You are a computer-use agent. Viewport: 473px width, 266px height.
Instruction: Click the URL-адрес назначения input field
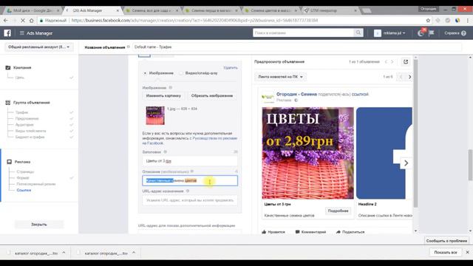190,200
